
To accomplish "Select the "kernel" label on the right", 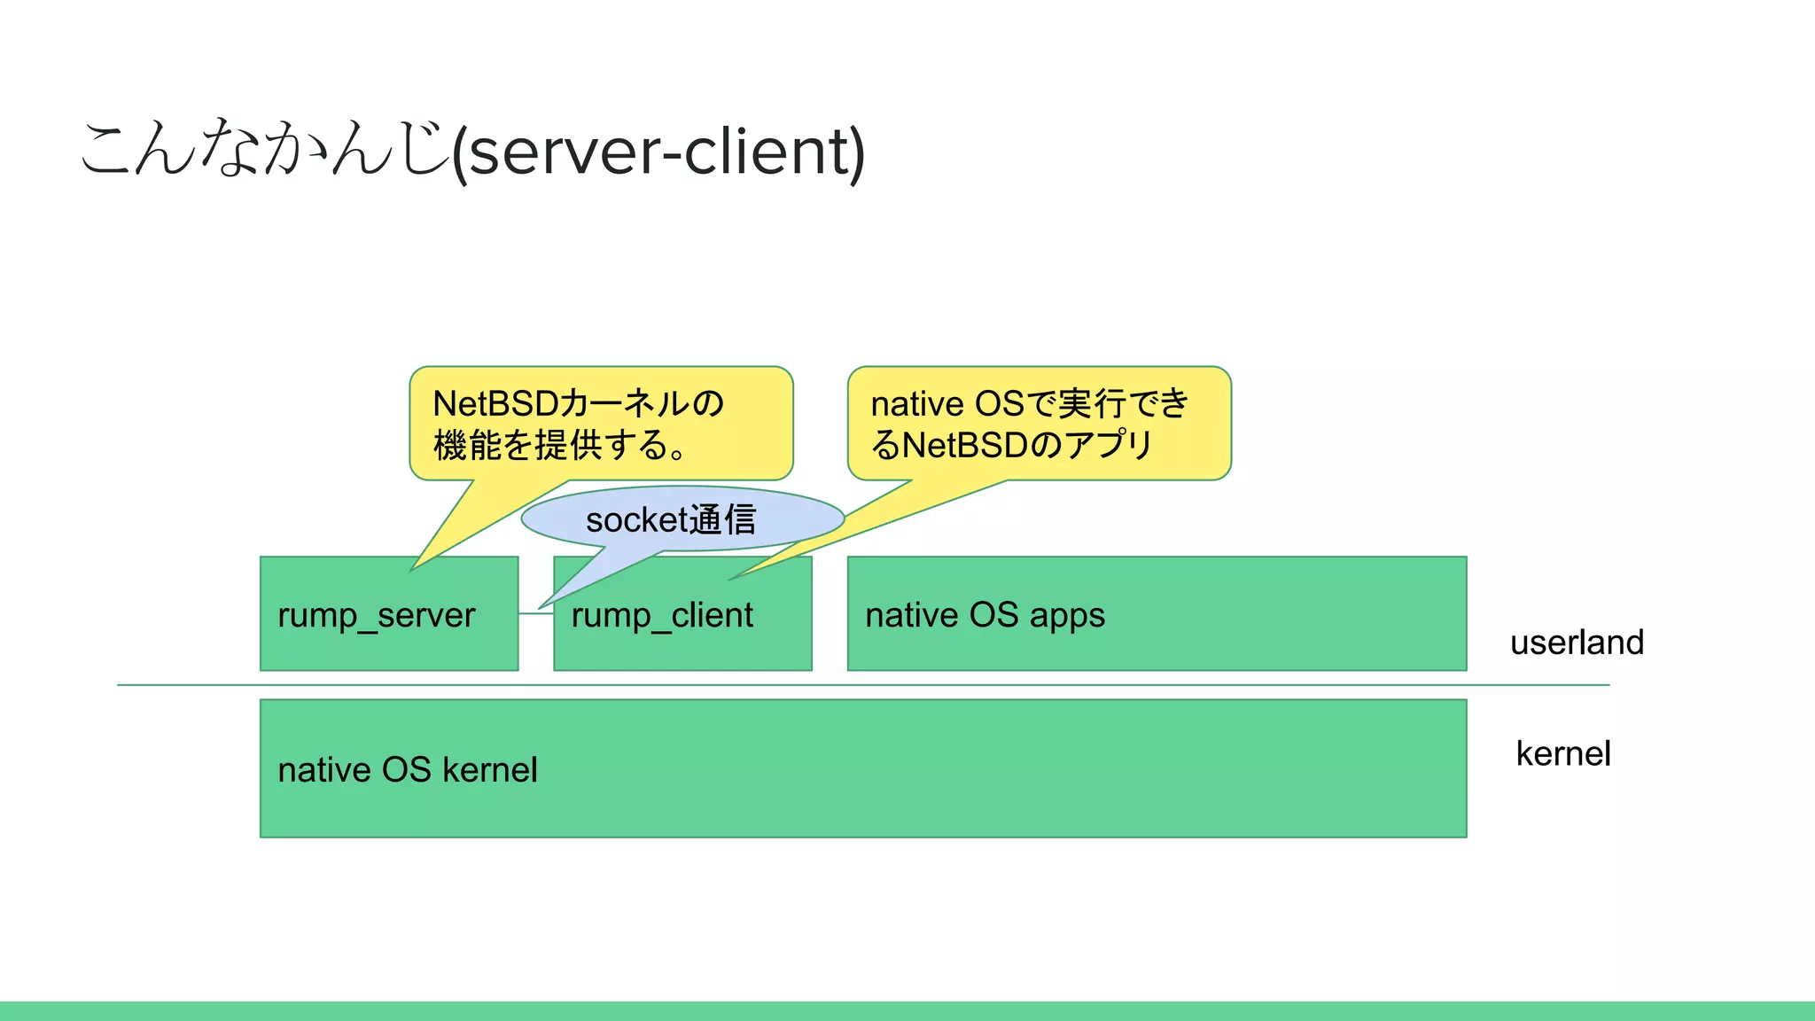I will tap(1563, 753).
